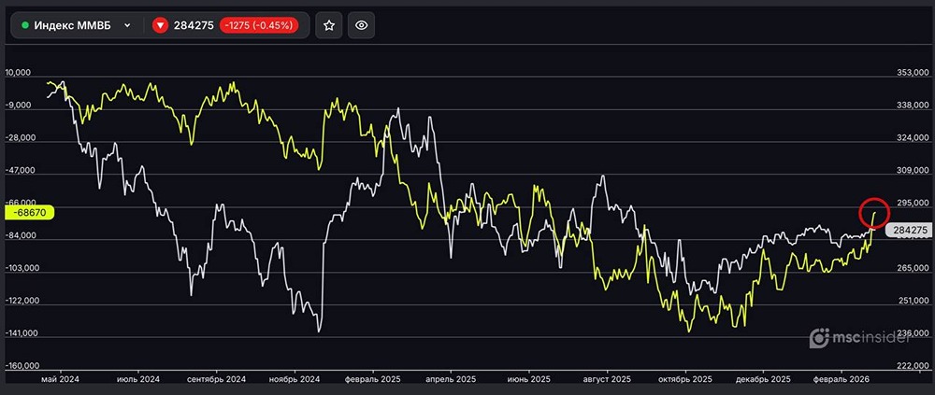Click the май 2024 date label

tap(60, 380)
